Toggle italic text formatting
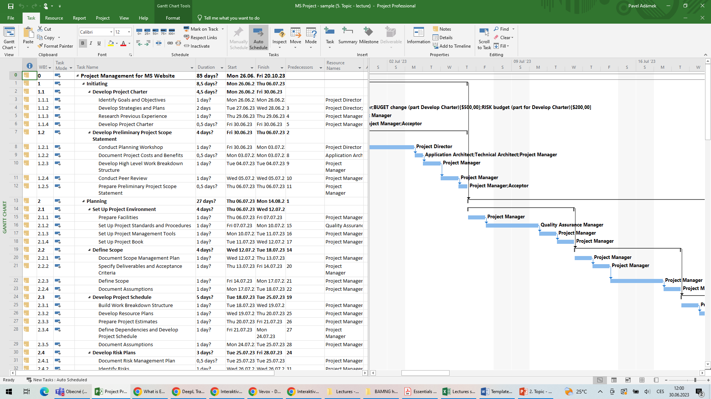Image resolution: width=711 pixels, height=399 pixels. 91,43
